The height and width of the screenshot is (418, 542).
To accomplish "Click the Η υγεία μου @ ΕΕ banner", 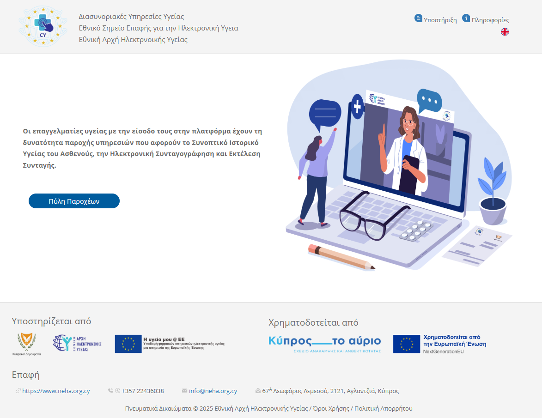I will 170,344.
